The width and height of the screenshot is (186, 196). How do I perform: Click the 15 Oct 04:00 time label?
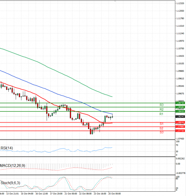[27, 194]
